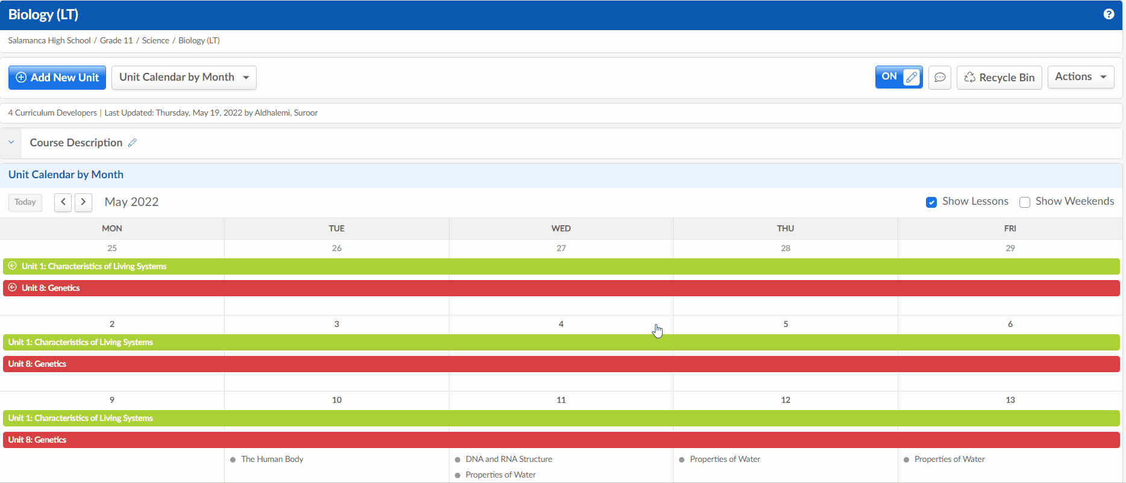Go to previous month arrow
This screenshot has width=1126, height=483.
pos(63,202)
